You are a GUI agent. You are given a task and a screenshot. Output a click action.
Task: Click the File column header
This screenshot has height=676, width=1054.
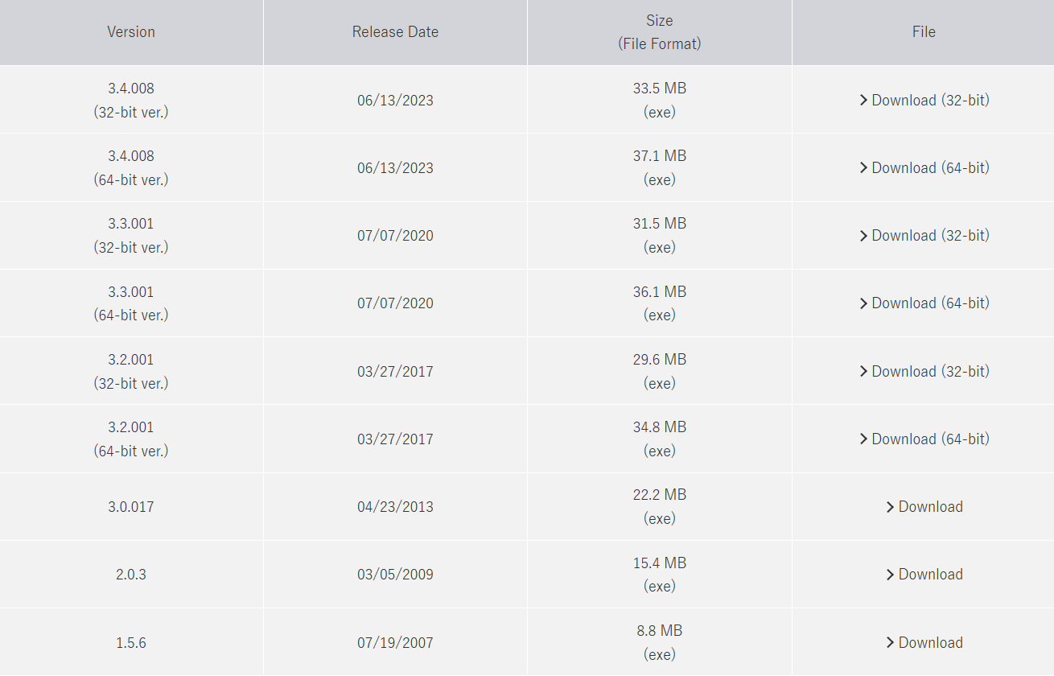pyautogui.click(x=924, y=32)
